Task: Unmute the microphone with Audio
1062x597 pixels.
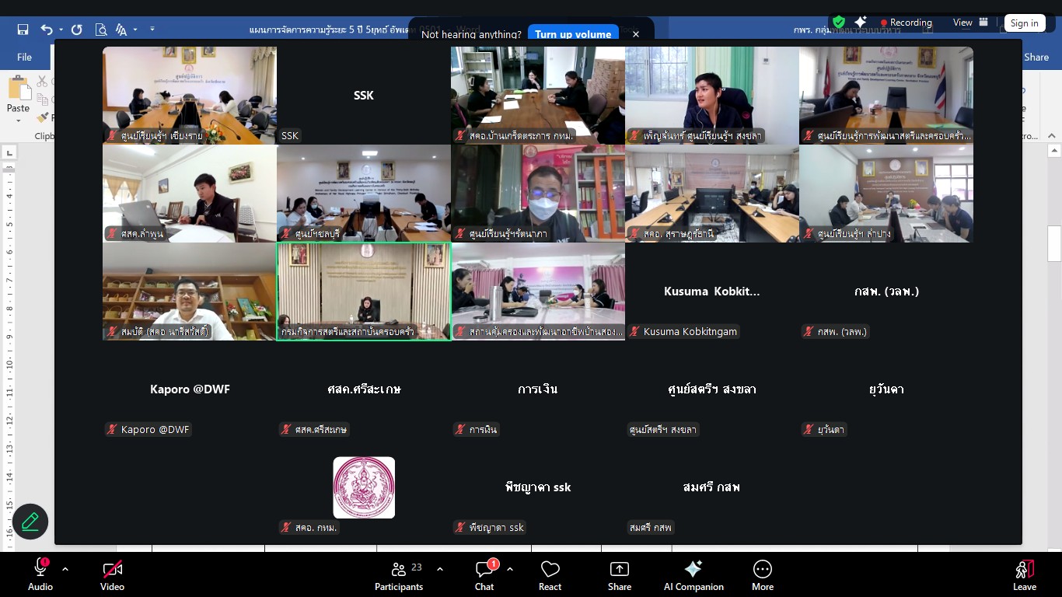Action: (x=40, y=575)
